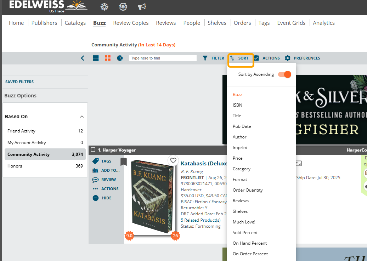Click the Sort arrows icon
Screen dimensions: 367x261
click(232, 58)
